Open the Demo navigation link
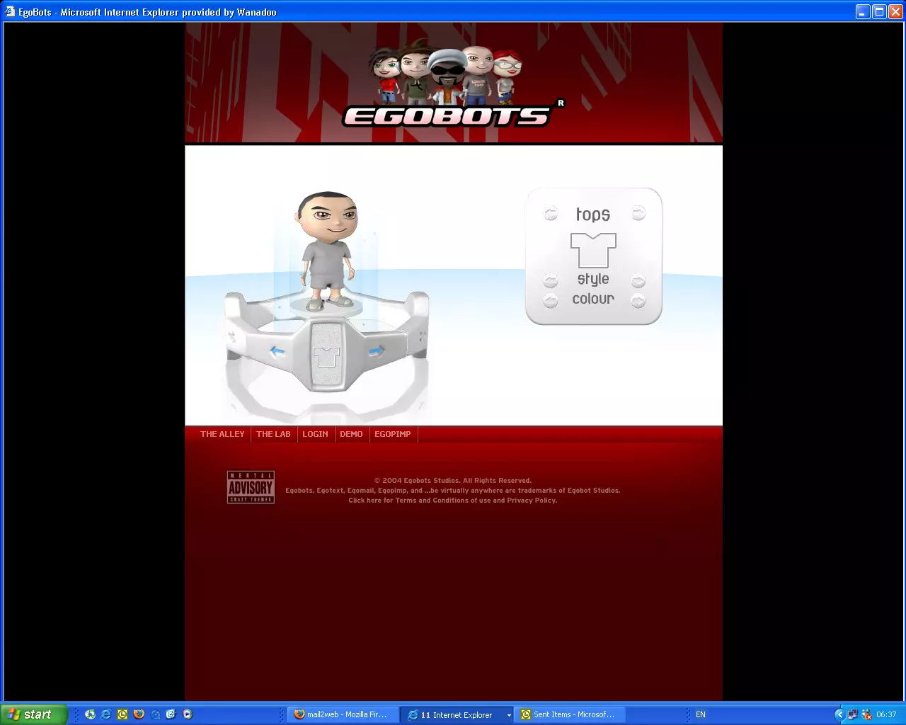Viewport: 906px width, 725px height. point(351,434)
